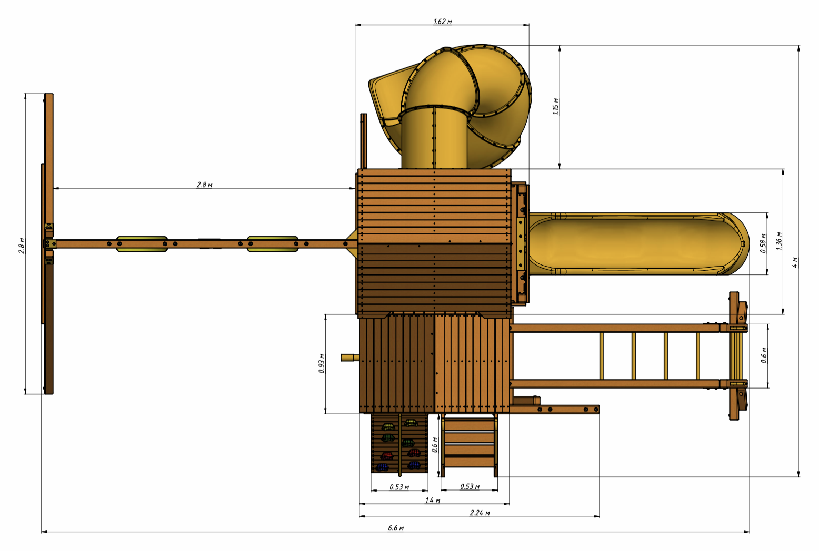
Task: Select the wooden step ladder treads
Action: click(x=469, y=444)
